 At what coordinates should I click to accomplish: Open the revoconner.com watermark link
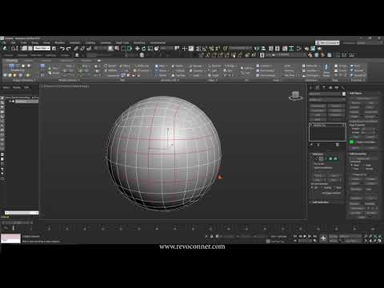[x=192, y=246]
